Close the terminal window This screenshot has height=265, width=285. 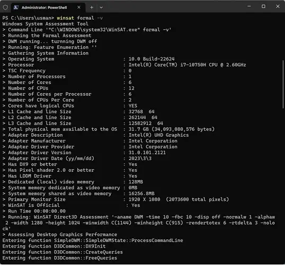[278, 6]
